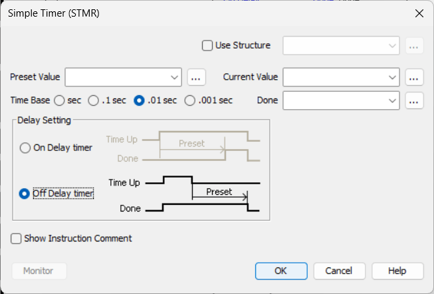Open Help for the Simple Timer dialog

pos(397,271)
